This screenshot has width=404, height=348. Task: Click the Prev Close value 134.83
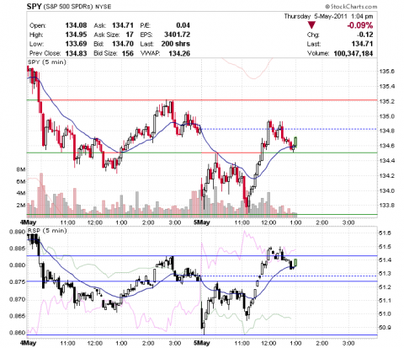(76, 53)
